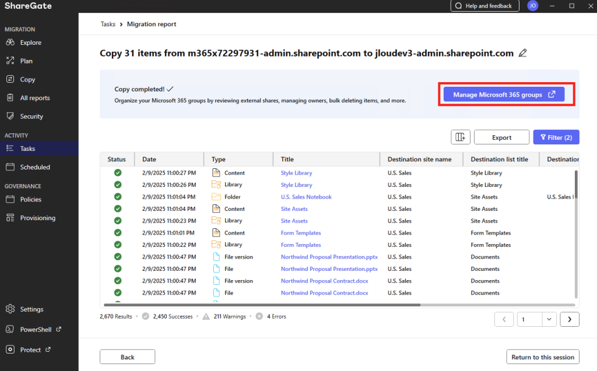Image resolution: width=597 pixels, height=371 pixels.
Task: Go to next results page arrow
Action: 570,319
